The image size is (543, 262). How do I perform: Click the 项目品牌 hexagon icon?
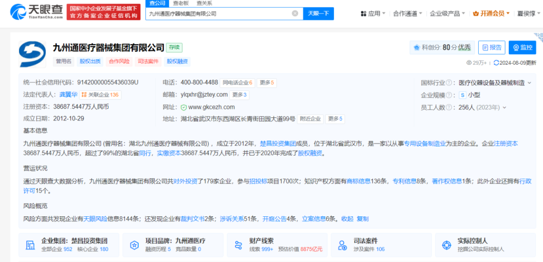tap(134, 245)
